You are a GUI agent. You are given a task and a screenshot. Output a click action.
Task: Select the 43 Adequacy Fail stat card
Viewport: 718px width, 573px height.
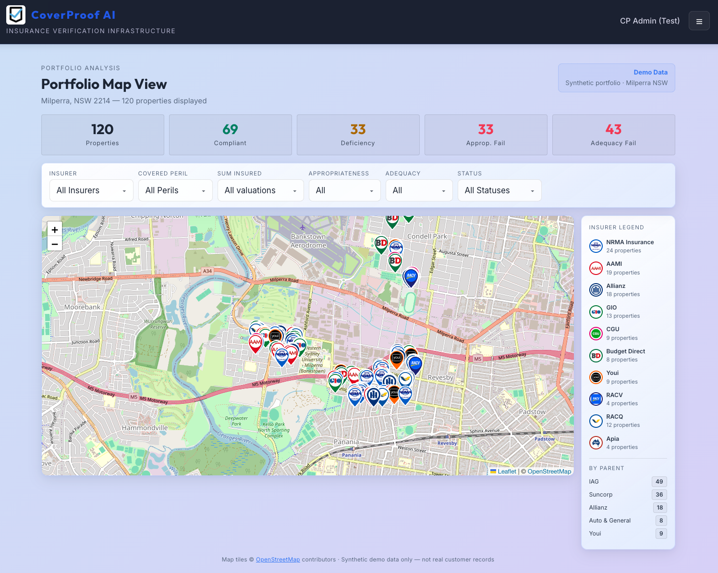click(x=614, y=135)
